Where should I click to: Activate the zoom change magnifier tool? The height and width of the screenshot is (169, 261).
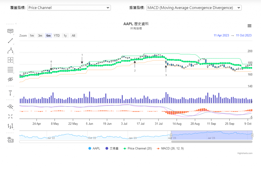(x=10, y=107)
